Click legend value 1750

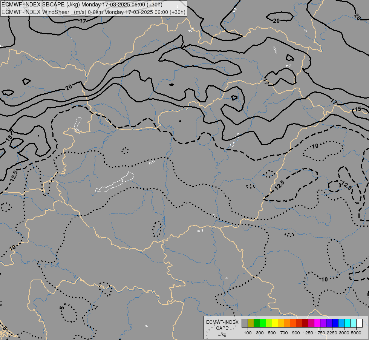pos(320,333)
